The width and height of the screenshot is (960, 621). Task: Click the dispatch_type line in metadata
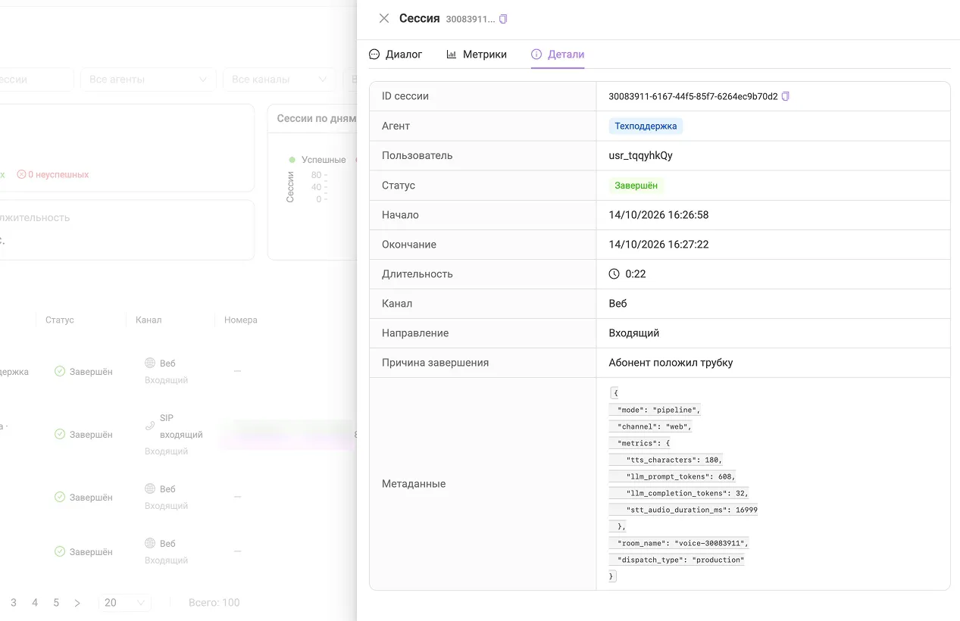[677, 560]
